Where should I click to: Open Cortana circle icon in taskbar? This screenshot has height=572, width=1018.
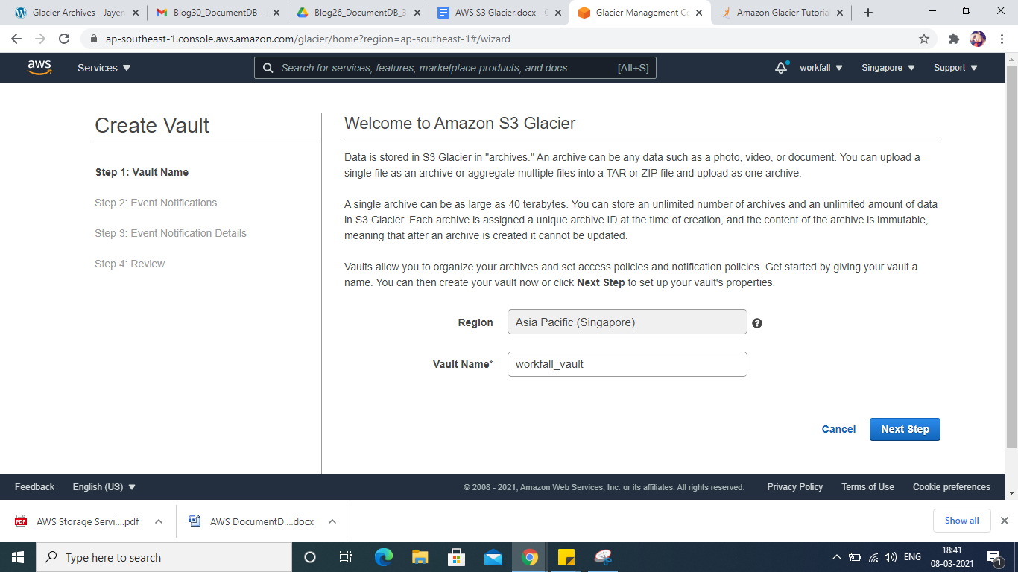[x=310, y=557]
